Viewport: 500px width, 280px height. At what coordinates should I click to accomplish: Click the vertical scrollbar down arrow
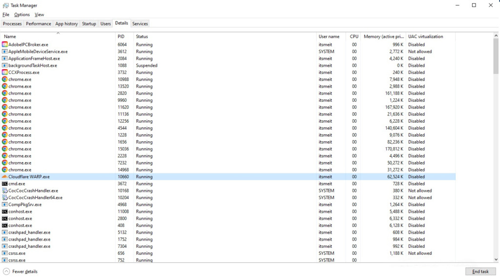click(496, 260)
